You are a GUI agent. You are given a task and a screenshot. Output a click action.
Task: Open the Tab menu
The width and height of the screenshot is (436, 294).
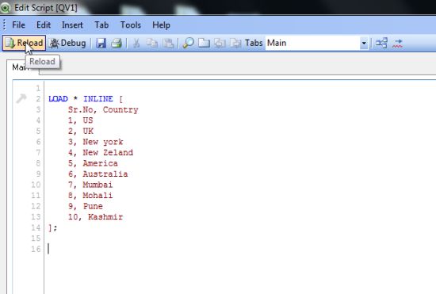[x=101, y=25]
